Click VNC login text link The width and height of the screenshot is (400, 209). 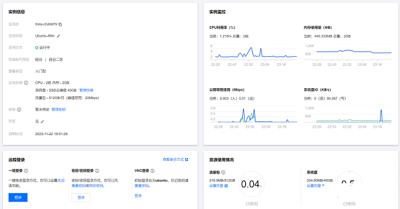138,196
